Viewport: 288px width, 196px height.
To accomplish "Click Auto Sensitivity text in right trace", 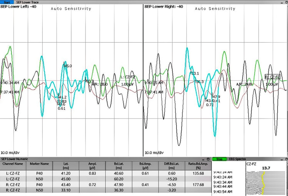I will [215, 8].
